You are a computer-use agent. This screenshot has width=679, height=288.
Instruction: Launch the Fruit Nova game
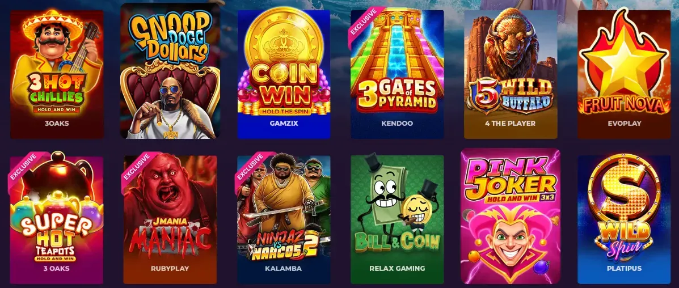[624, 74]
